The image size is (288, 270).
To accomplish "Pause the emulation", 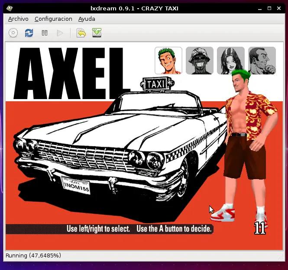I will [x=45, y=33].
